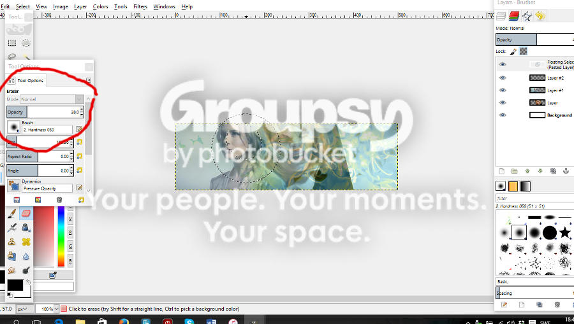Select the Ink tool
This screenshot has height=324, width=574.
[x=26, y=228]
